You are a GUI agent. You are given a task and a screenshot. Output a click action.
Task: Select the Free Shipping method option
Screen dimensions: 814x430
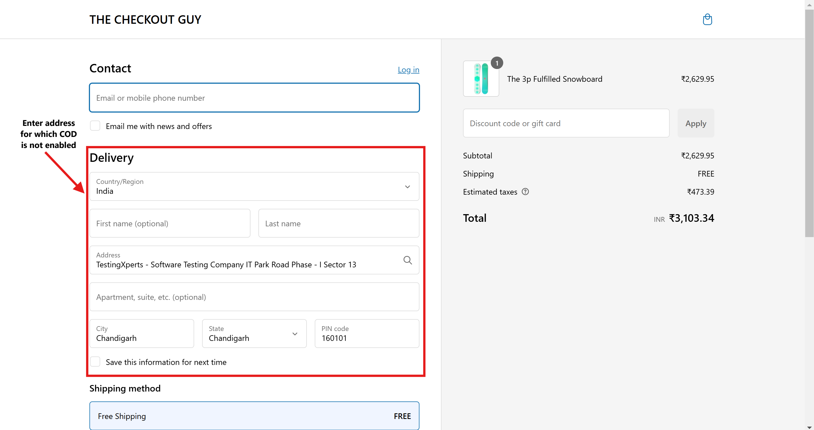pos(254,416)
